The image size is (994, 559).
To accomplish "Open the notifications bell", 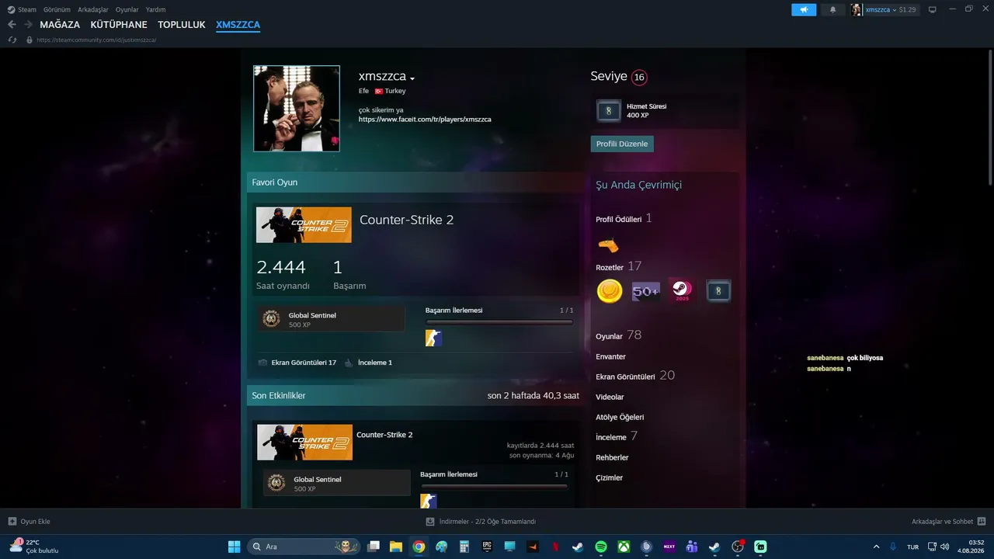I will click(x=833, y=9).
